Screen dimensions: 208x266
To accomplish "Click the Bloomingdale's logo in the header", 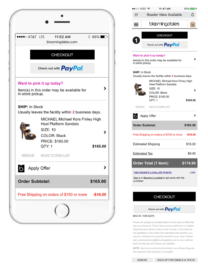I will point(164,24).
